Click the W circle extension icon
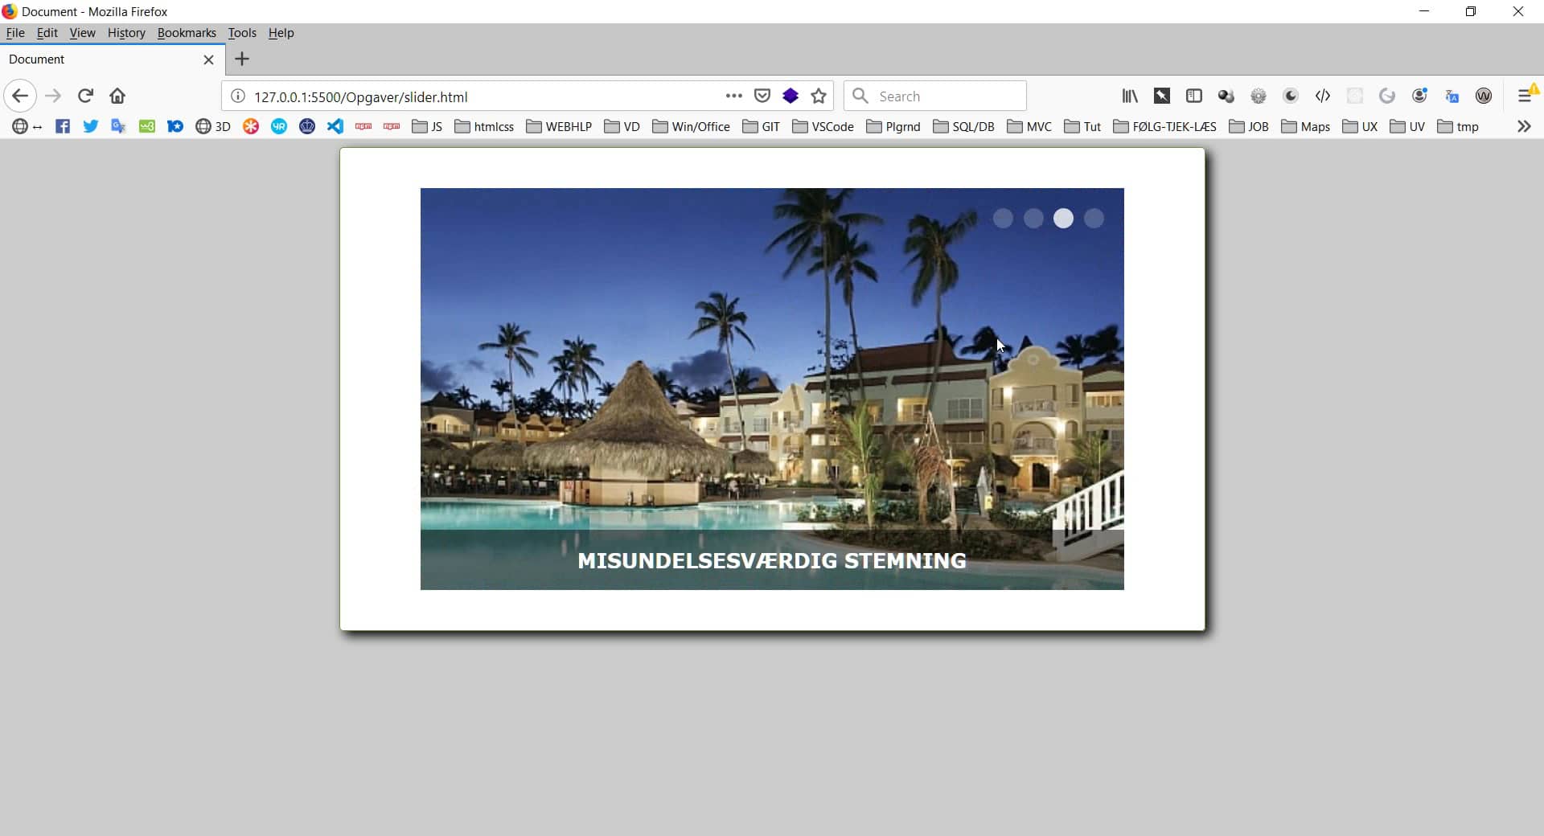This screenshot has height=836, width=1544. coord(1484,96)
